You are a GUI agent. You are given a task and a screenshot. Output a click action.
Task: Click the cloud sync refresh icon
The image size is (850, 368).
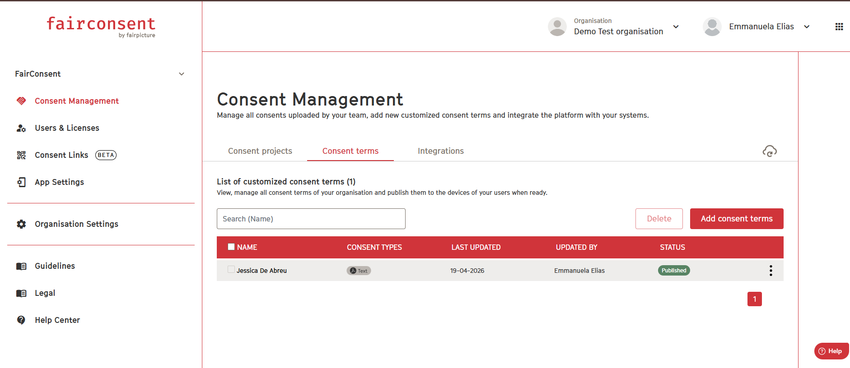(x=770, y=151)
